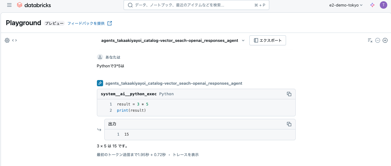Screen dimensions: 391x166
Task: Add endpoint with the plus circle icon
Action: tap(385, 40)
